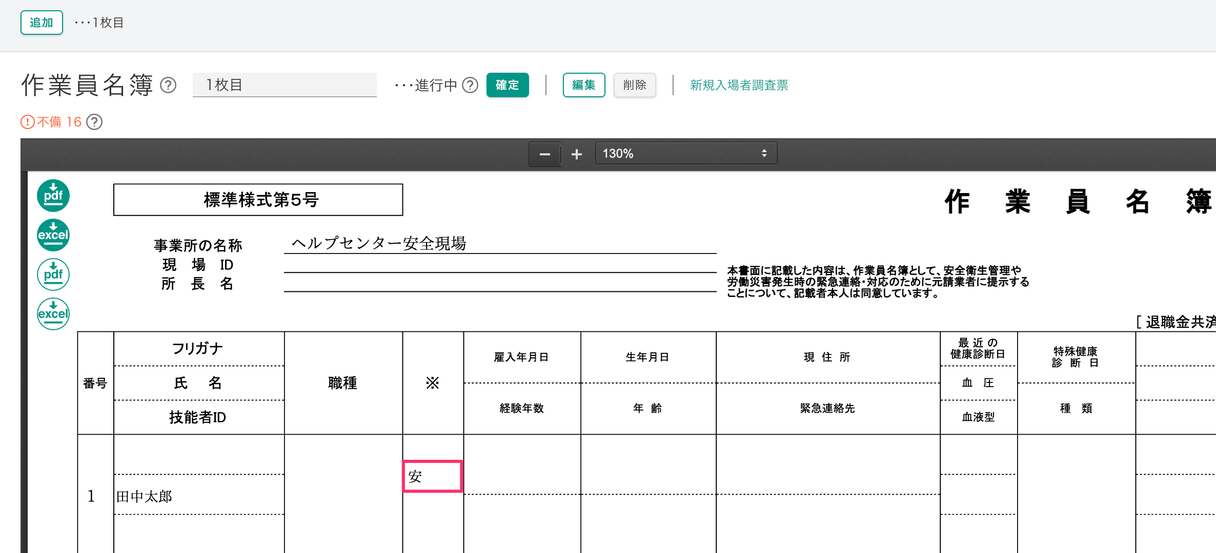Click the outlined PDF download icon
1216x553 pixels.
pyautogui.click(x=53, y=274)
